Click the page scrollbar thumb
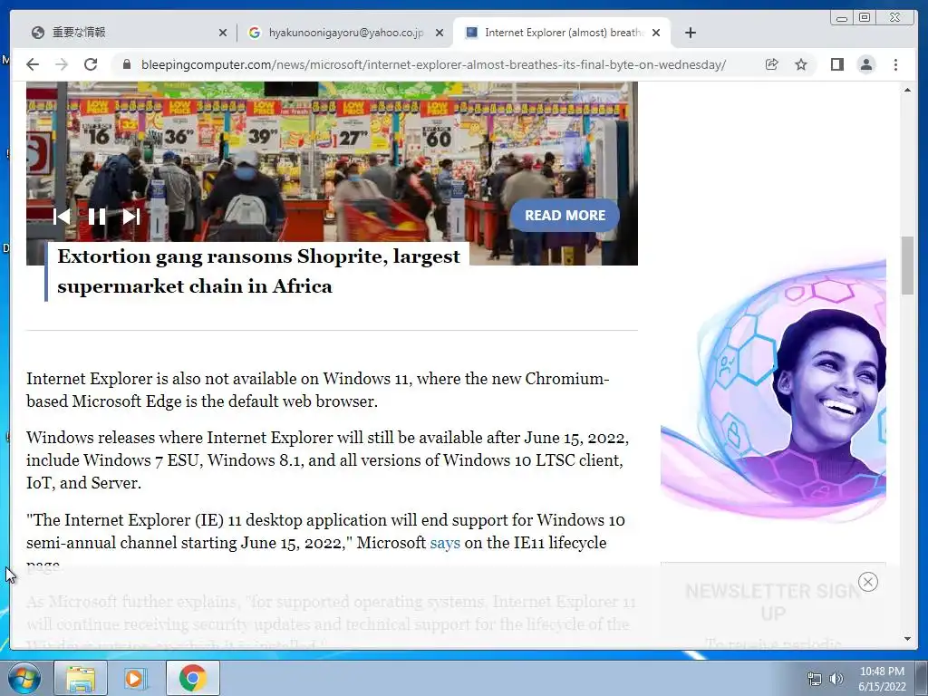 [x=907, y=265]
